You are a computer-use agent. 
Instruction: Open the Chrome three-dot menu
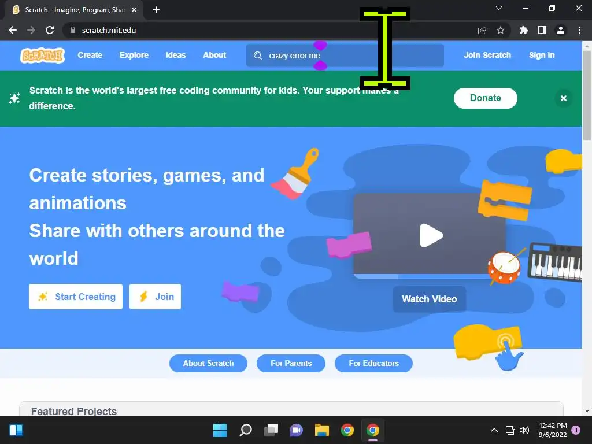point(579,30)
